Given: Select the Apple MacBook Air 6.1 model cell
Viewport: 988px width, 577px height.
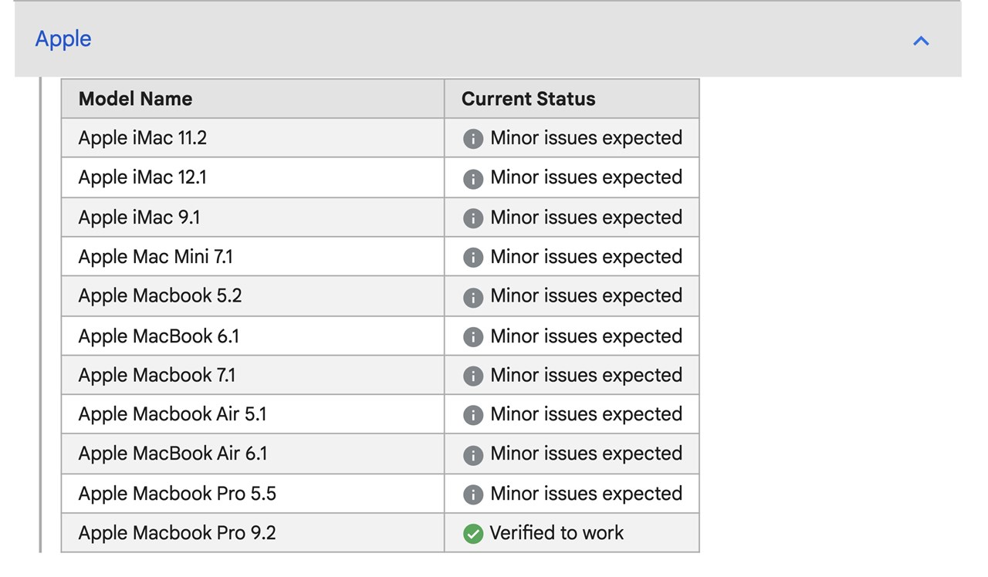Looking at the screenshot, I should click(172, 454).
